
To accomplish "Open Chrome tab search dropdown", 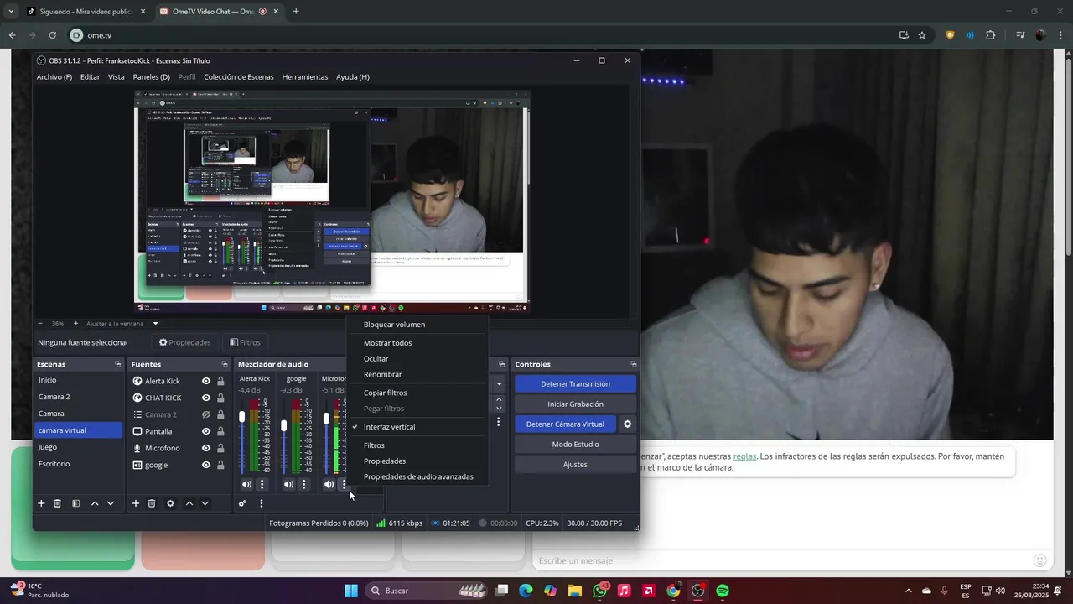I will click(x=11, y=11).
